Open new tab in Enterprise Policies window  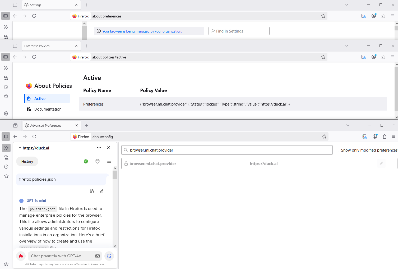pyautogui.click(x=86, y=46)
